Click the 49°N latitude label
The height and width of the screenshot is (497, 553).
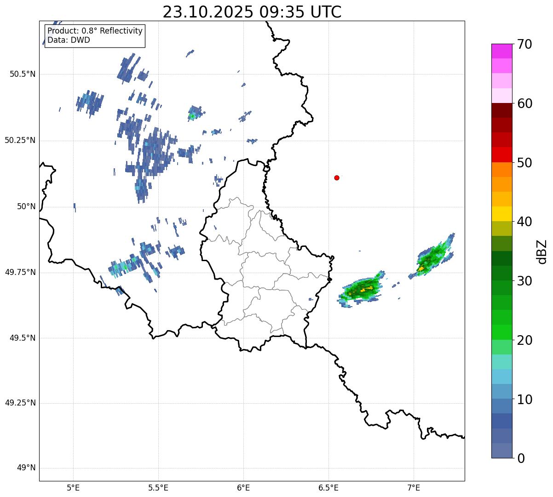coord(26,468)
